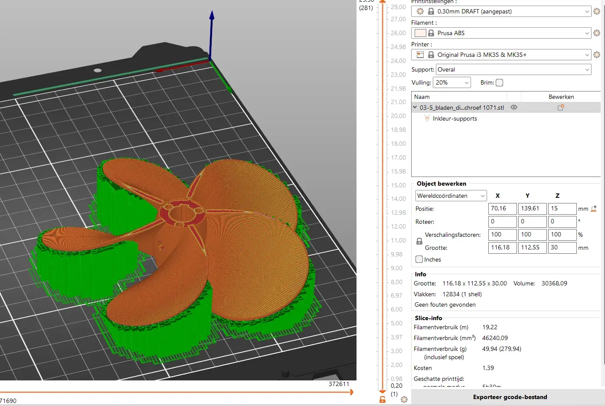The height and width of the screenshot is (406, 605).
Task: Click the drop-to-bed icon beside Positie row
Action: (x=594, y=209)
